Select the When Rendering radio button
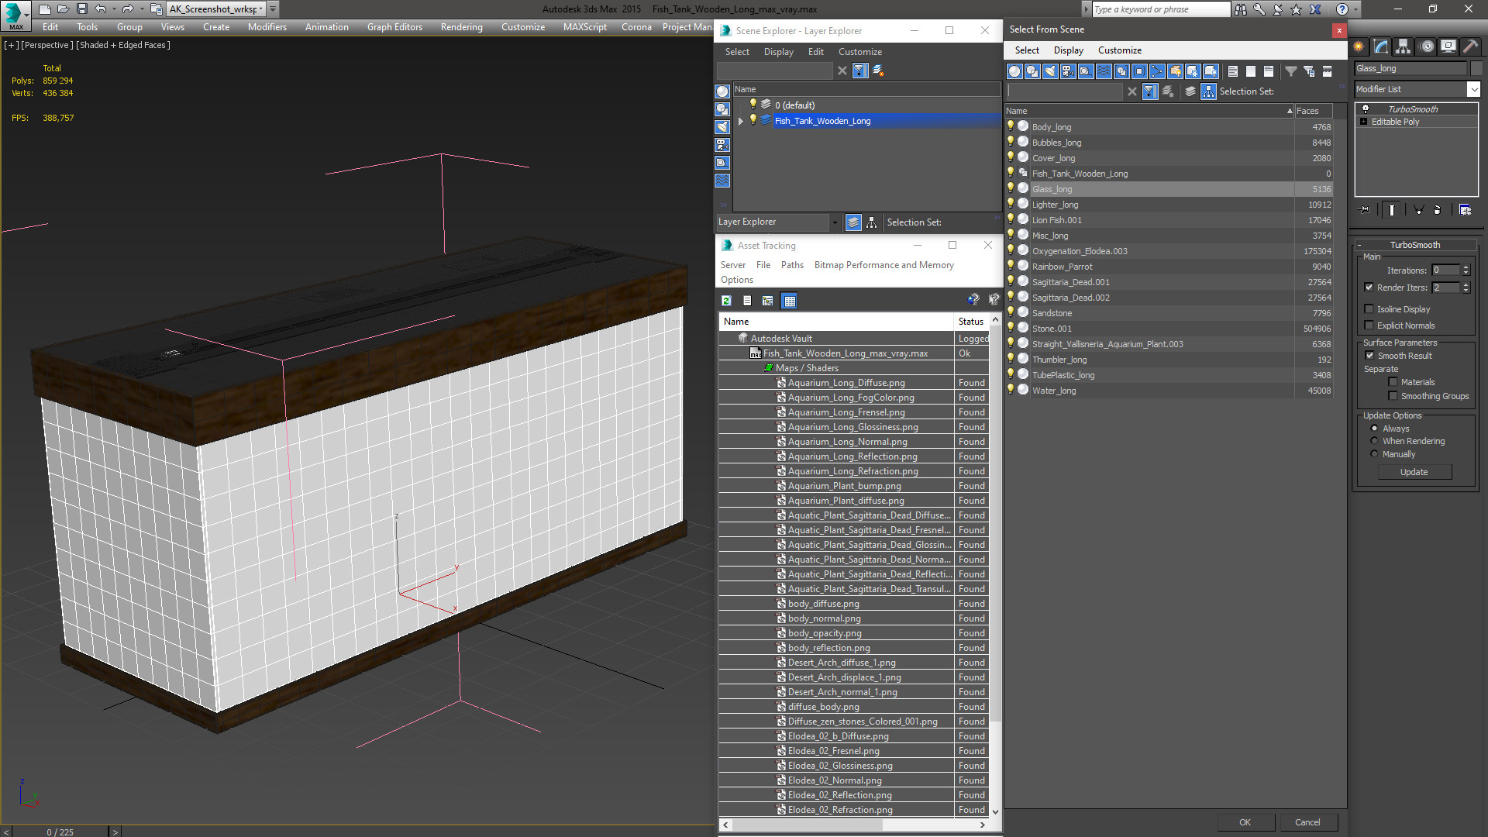1488x837 pixels. [1374, 441]
